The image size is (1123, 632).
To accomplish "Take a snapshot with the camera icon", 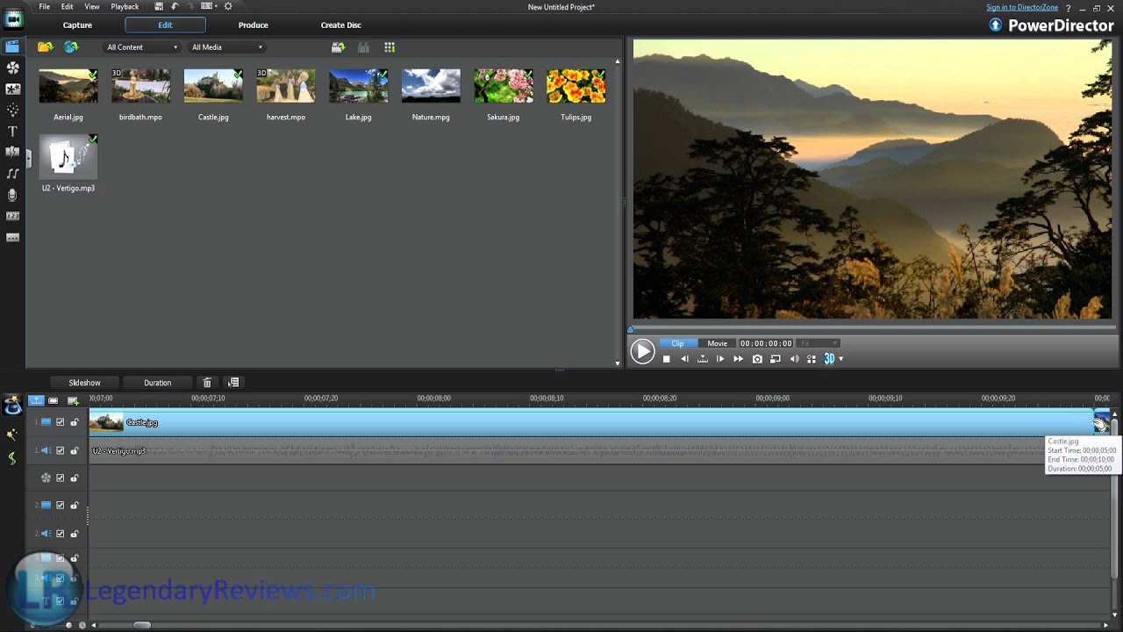I will pos(757,359).
